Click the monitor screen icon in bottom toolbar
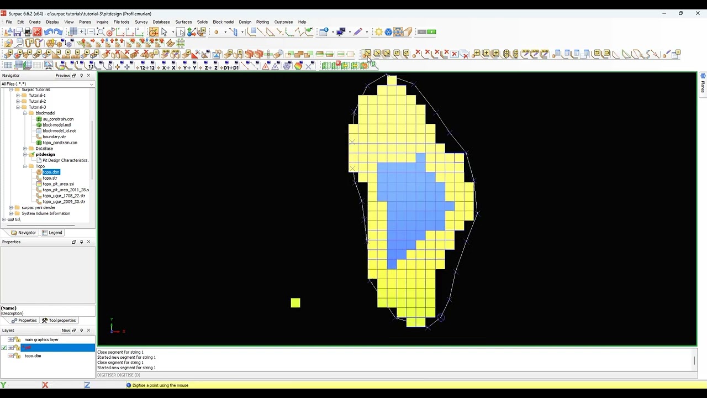The width and height of the screenshot is (707, 398). (x=49, y=65)
